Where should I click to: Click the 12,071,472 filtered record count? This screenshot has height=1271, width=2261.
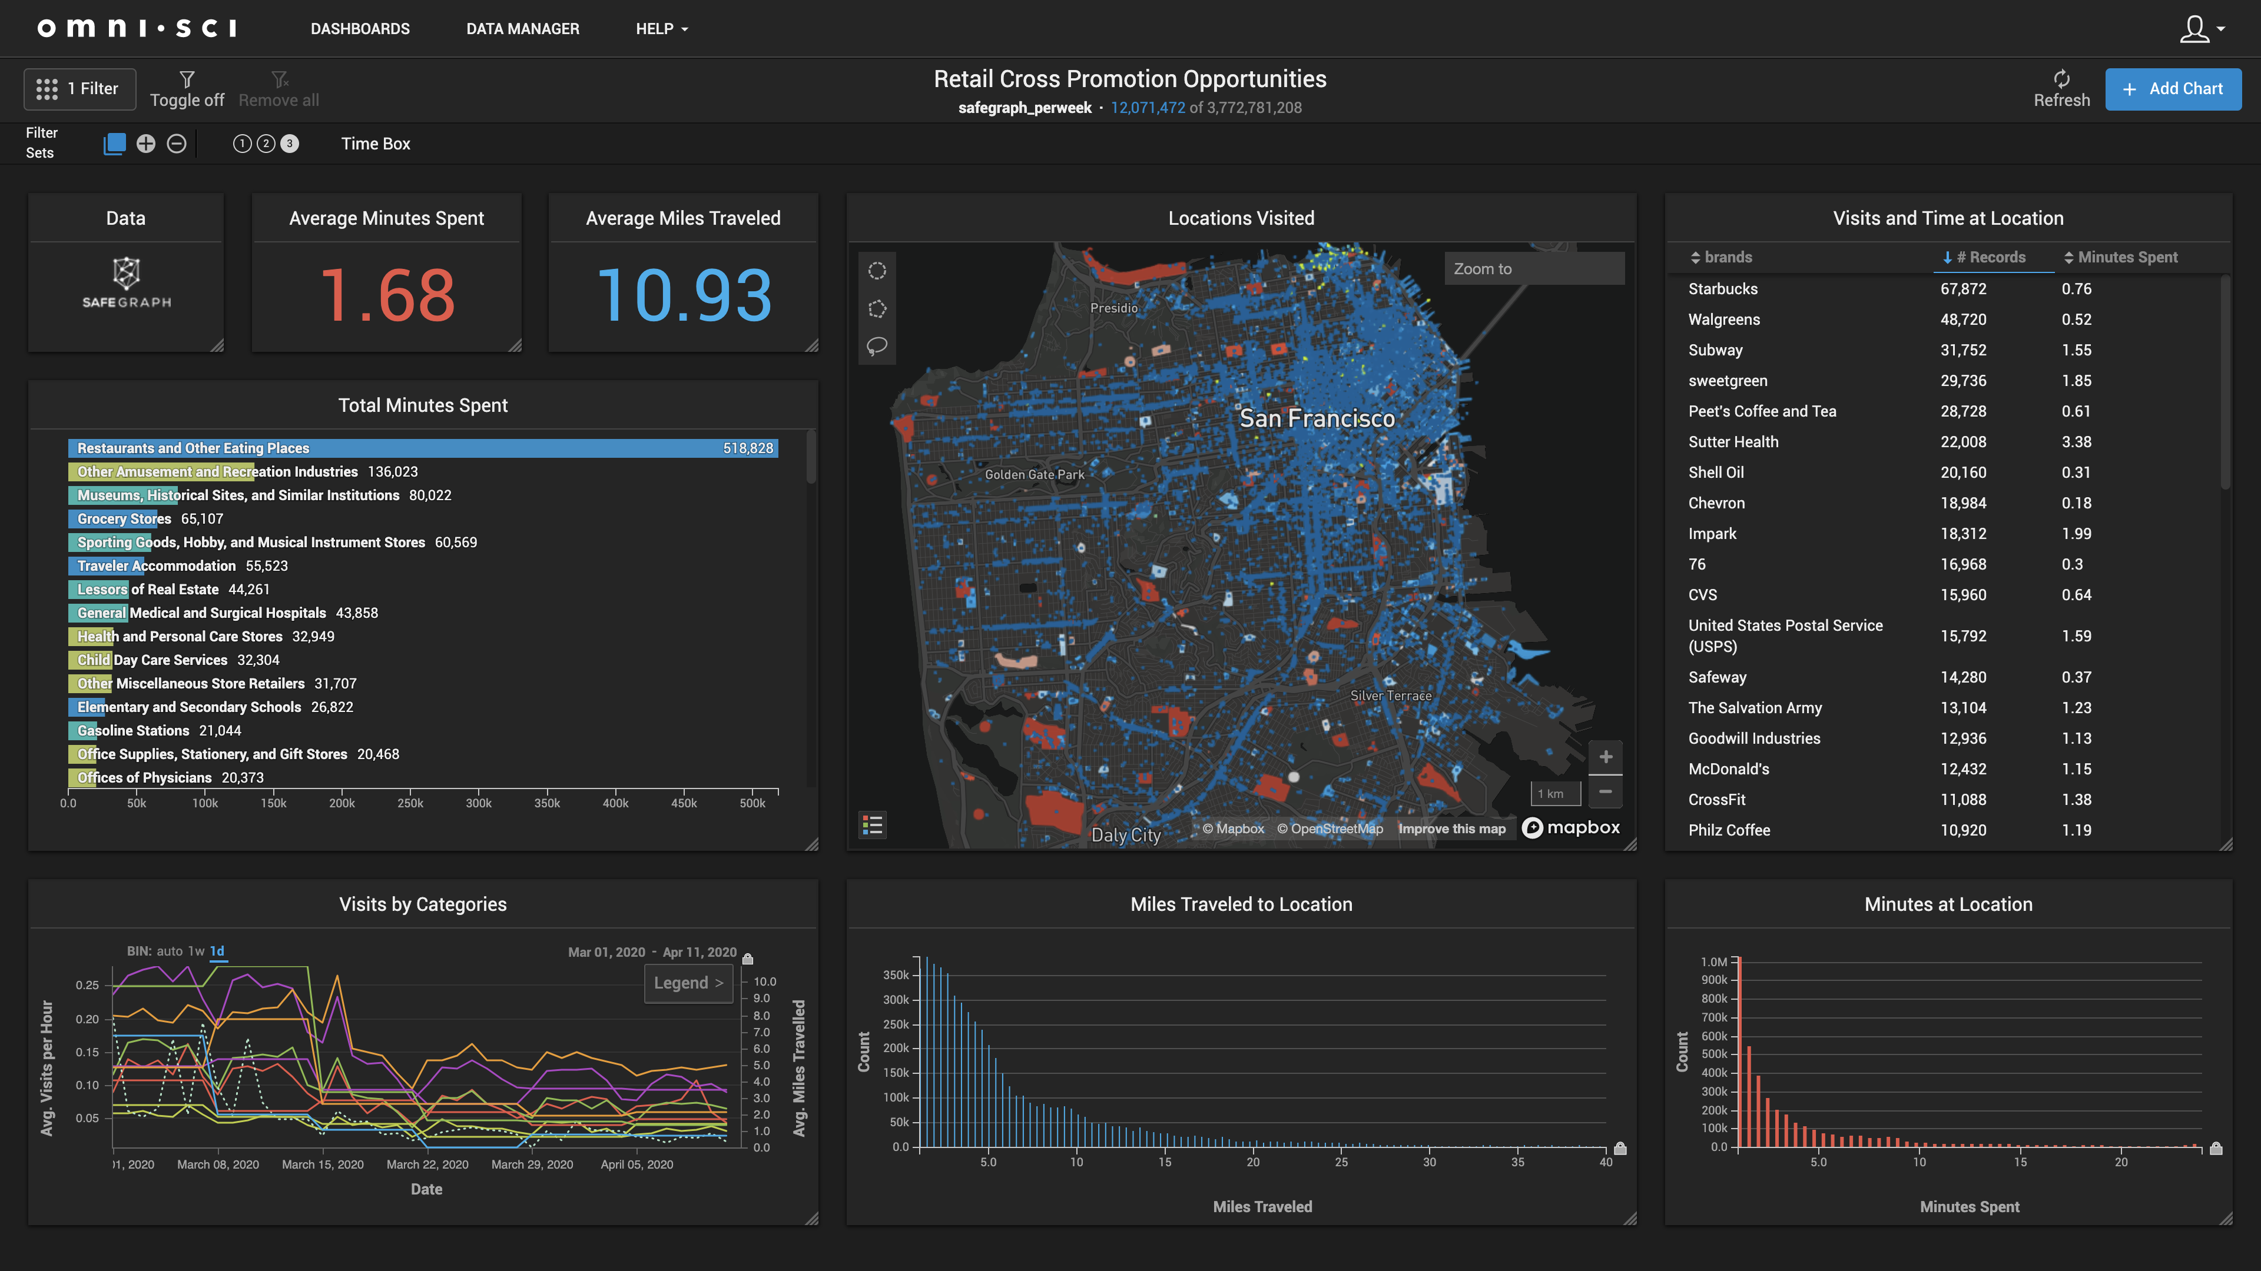[x=1147, y=108]
